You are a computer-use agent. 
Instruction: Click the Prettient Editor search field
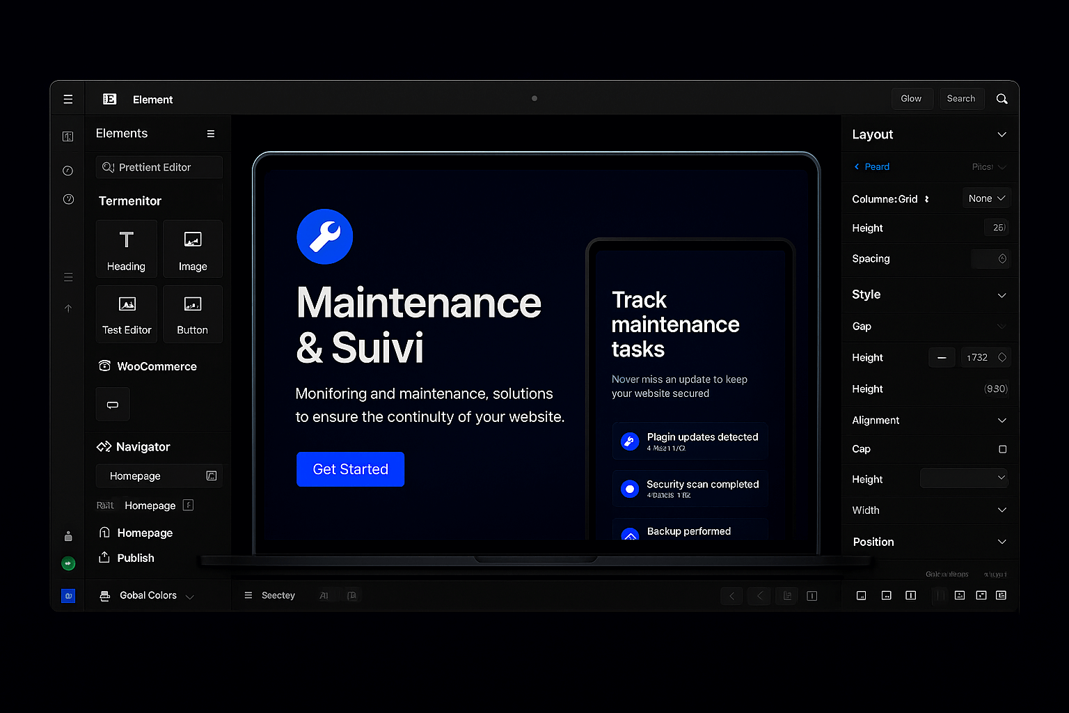click(159, 167)
